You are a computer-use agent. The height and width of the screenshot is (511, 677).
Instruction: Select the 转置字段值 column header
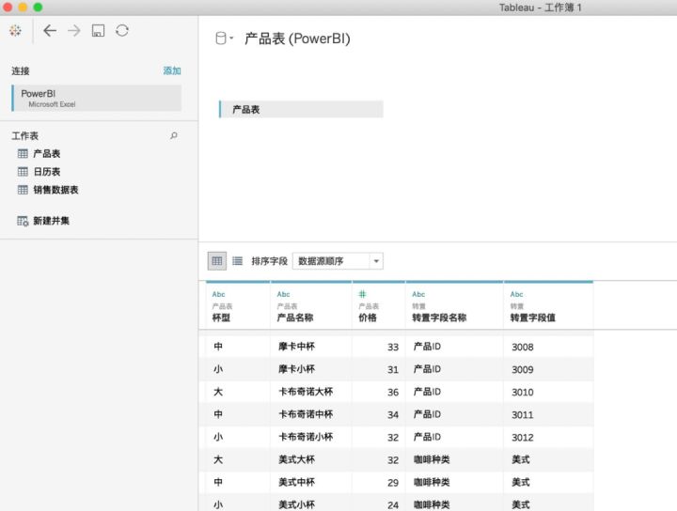click(548, 306)
